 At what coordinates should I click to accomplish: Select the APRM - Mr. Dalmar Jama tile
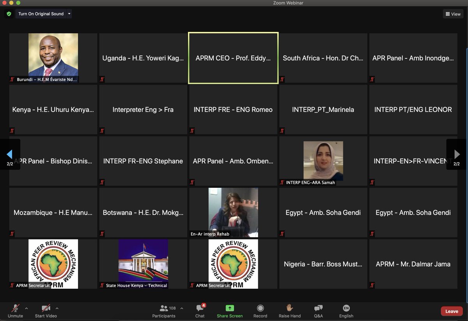tap(413, 264)
